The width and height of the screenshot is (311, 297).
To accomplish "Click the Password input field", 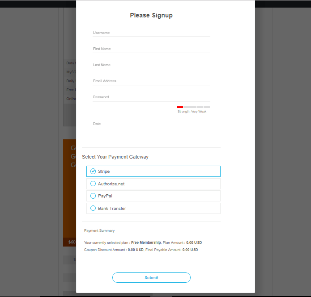I will [x=151, y=97].
